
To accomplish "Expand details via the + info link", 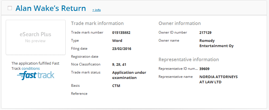I will pos(96,10).
